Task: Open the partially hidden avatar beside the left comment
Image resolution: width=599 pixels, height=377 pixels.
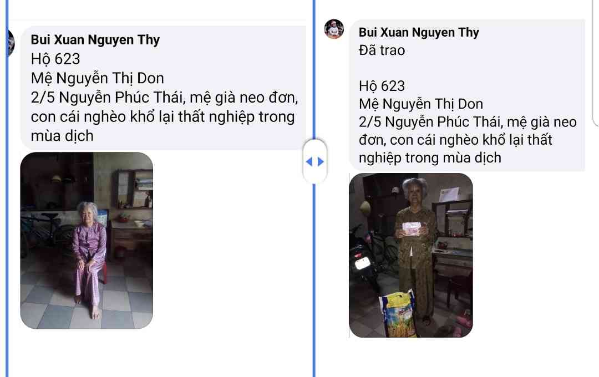Action: pyautogui.click(x=11, y=42)
